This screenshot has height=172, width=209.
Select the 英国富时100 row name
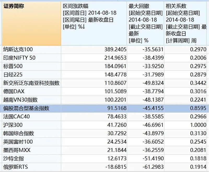pyautogui.click(x=18, y=142)
